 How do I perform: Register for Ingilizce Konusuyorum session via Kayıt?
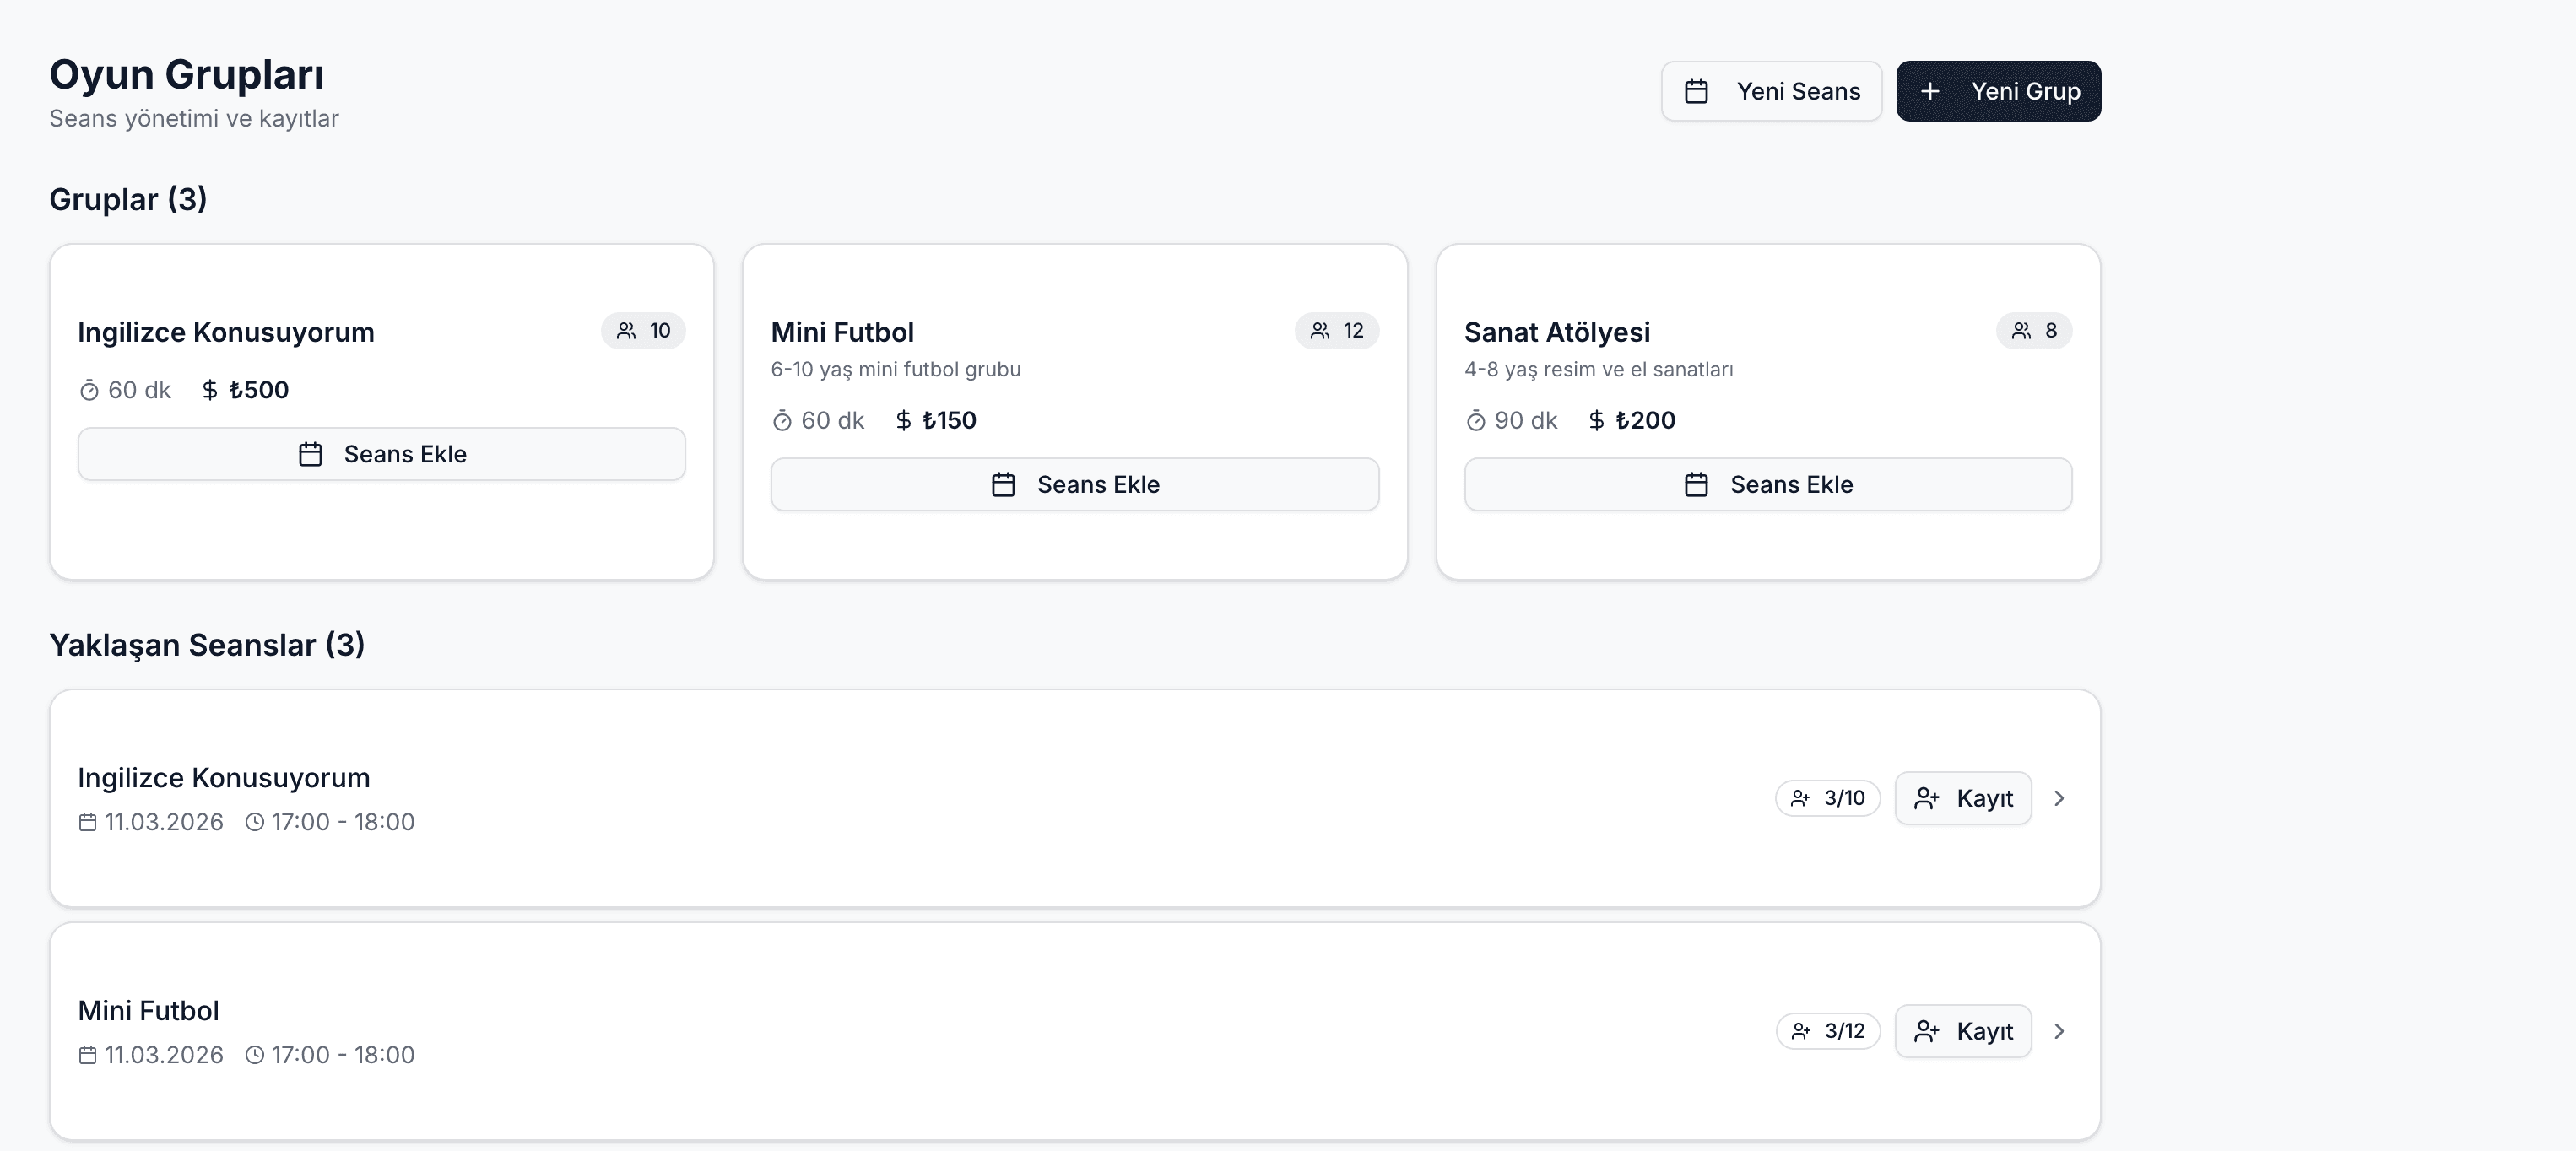1962,798
